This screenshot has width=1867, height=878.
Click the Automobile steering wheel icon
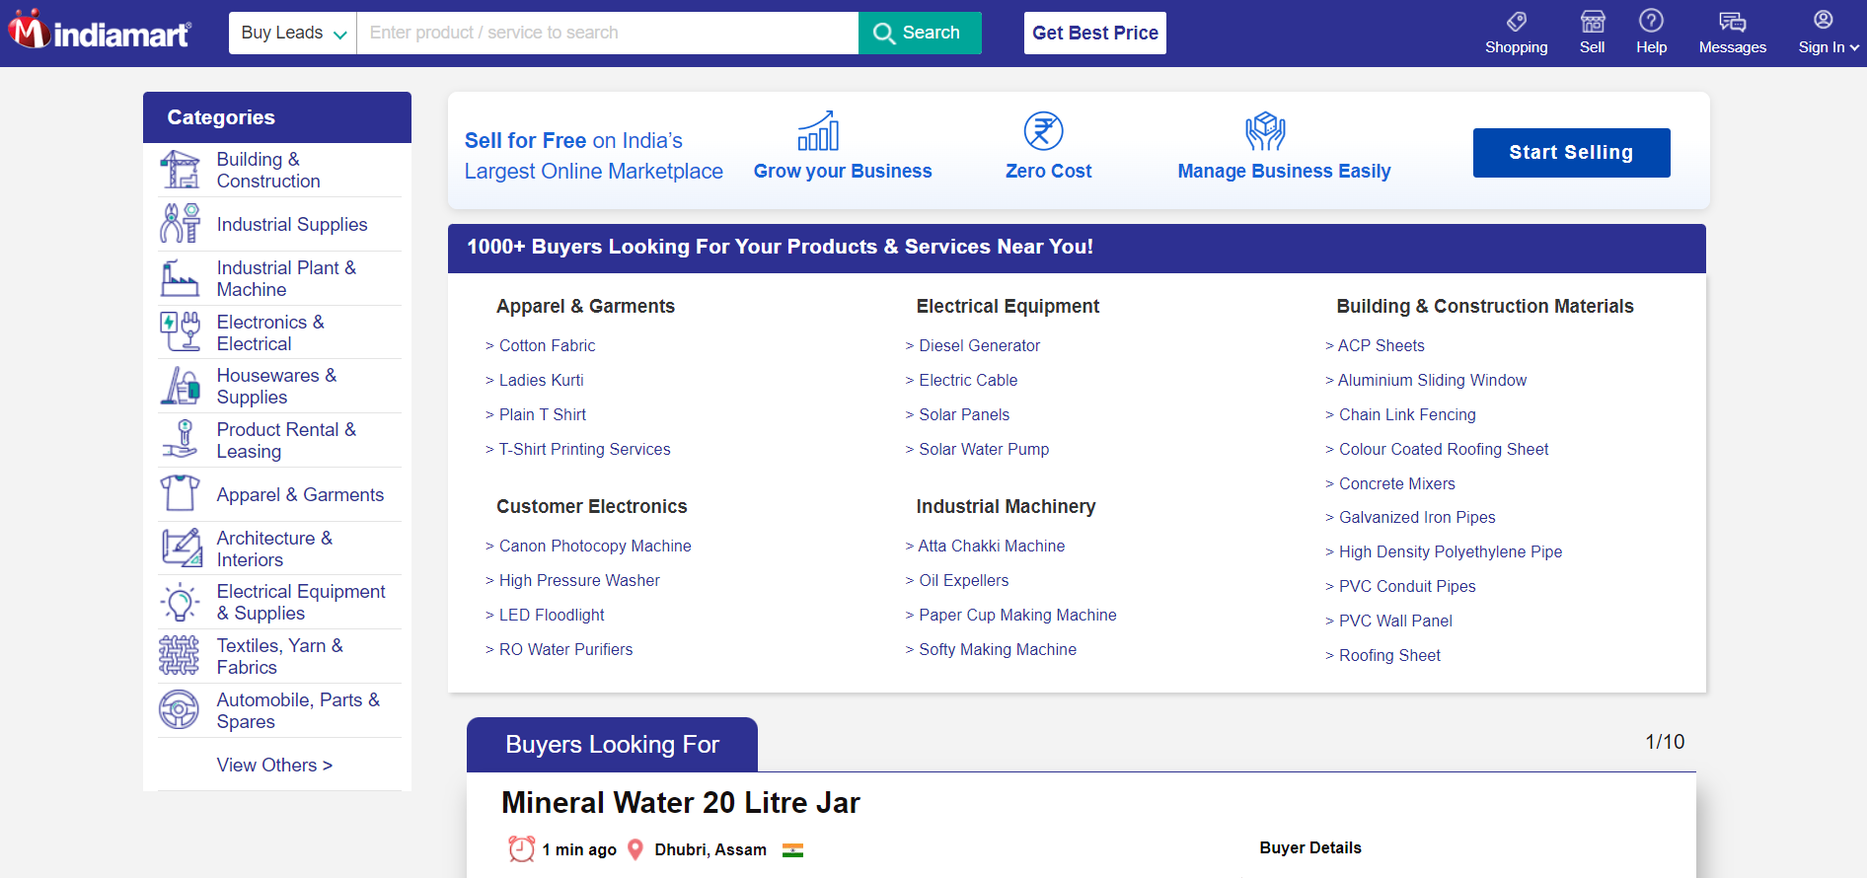[x=180, y=710]
